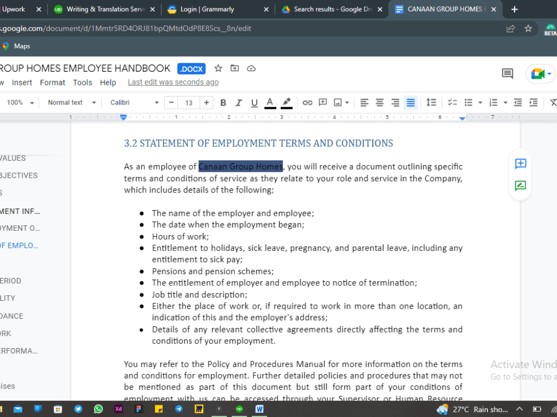Jump to the highlighted 'F EMPLO...' outline entry
The height and width of the screenshot is (417, 557).
(19, 246)
